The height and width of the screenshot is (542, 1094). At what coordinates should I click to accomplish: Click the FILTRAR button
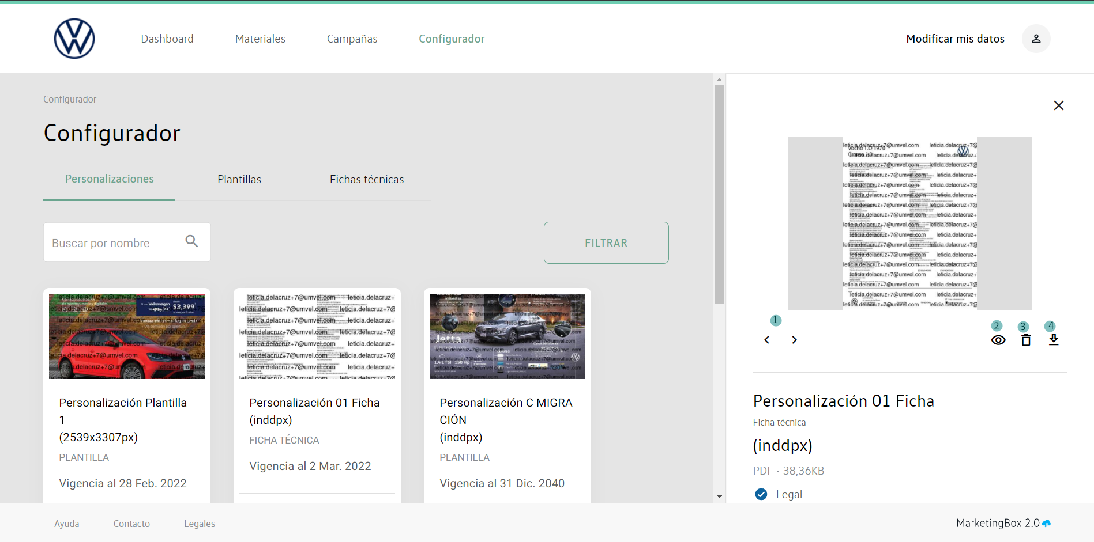click(x=606, y=242)
